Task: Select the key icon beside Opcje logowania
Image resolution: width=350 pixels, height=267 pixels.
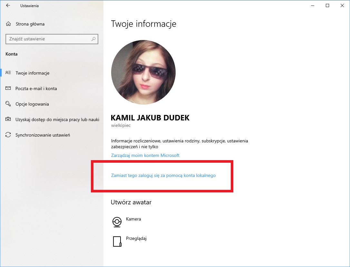Action: coord(8,104)
